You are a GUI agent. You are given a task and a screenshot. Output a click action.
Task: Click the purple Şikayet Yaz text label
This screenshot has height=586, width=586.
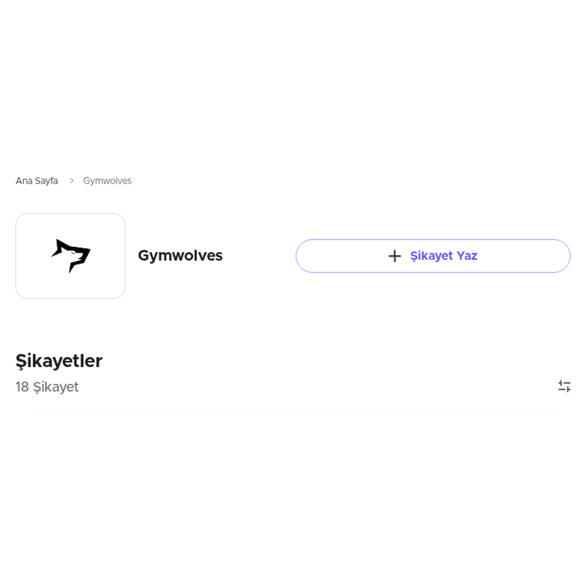point(443,256)
